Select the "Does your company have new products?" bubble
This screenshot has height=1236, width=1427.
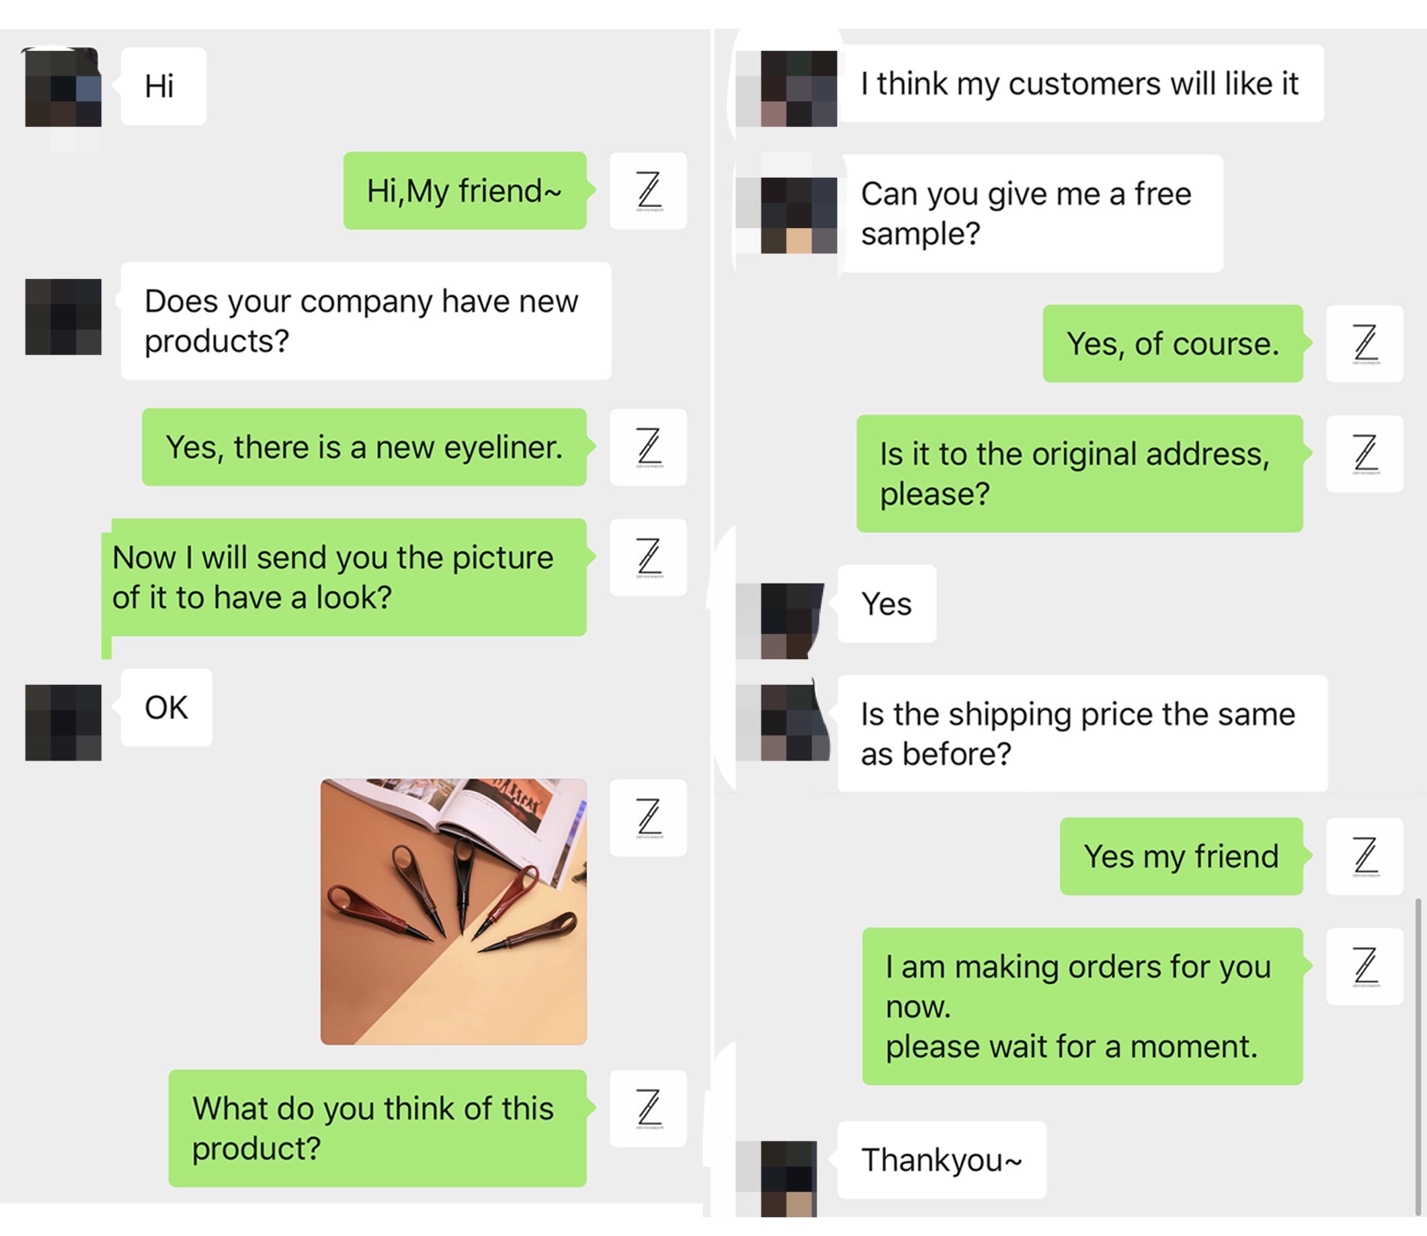click(365, 321)
